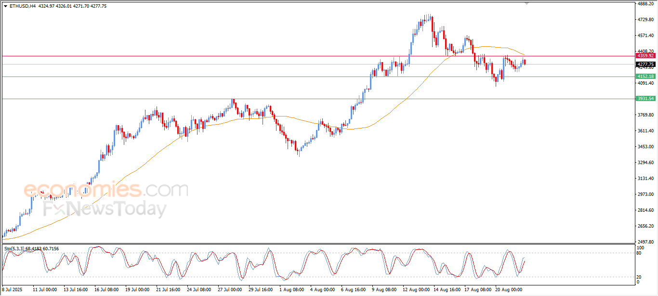
Task: Click the stochastic scale value 20
Action: (x=639, y=277)
